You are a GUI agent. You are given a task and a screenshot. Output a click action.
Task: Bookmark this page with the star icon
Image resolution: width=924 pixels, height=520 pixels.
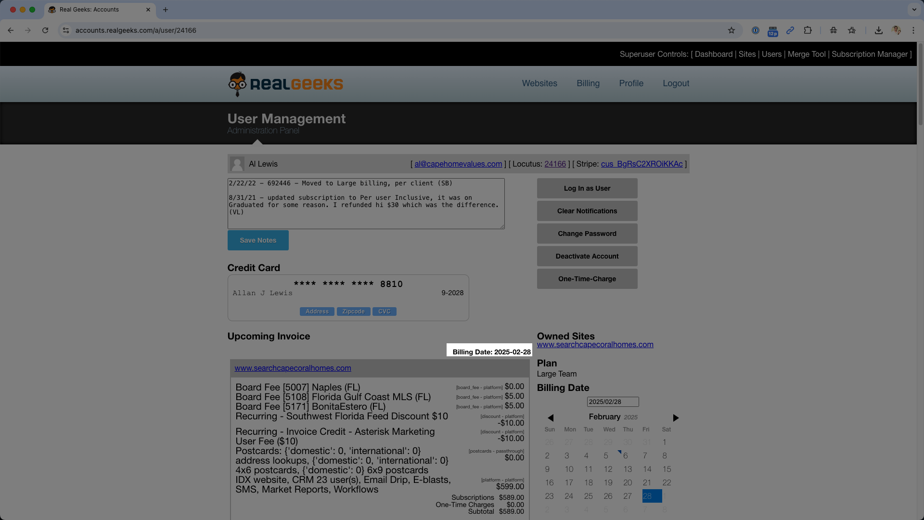(731, 30)
